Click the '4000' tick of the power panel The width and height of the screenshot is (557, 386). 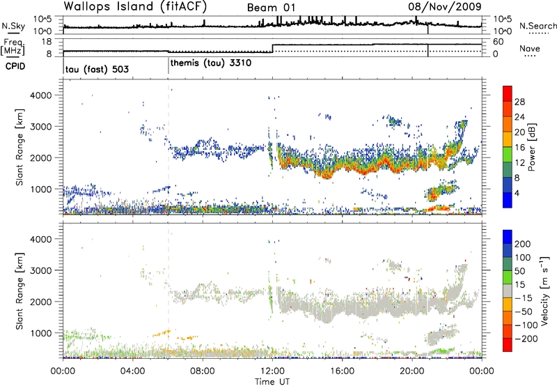(41, 95)
